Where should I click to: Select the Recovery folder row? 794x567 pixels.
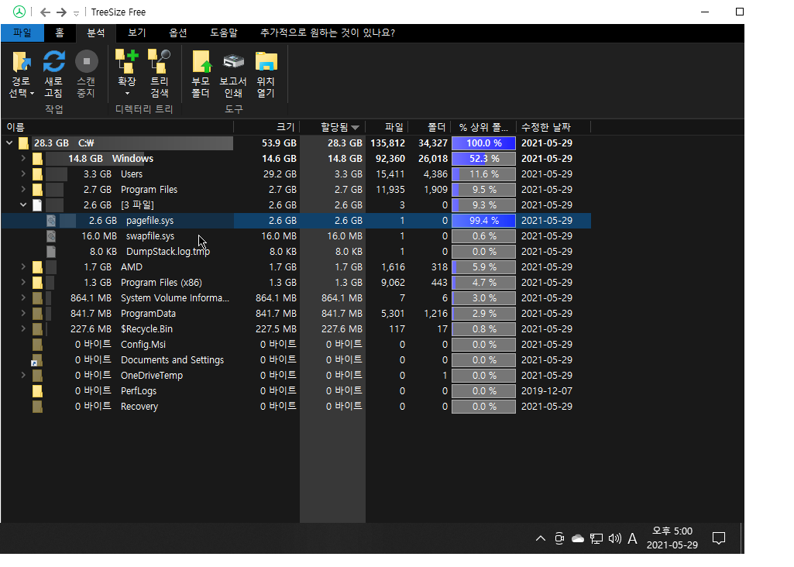tap(296, 407)
